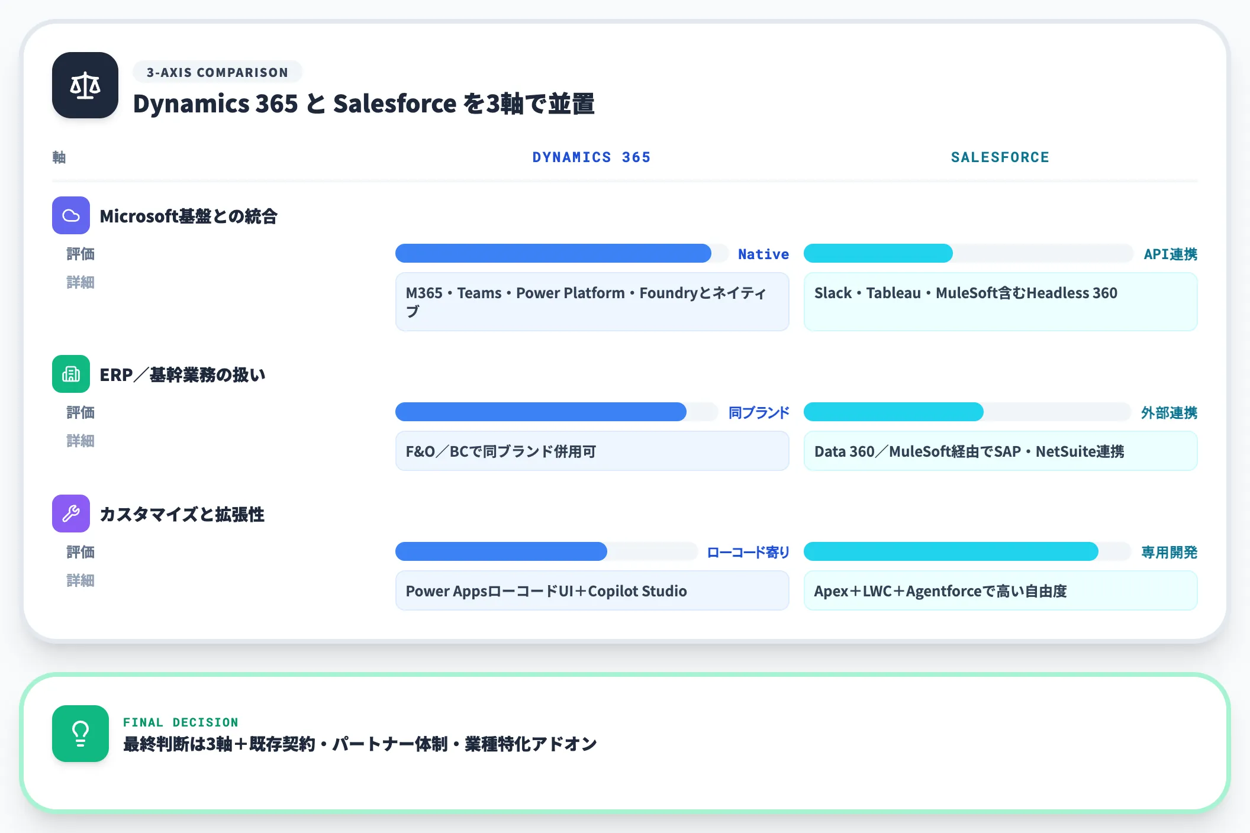Click 詳細 label under ERP／基幹業務の扱い

80,441
